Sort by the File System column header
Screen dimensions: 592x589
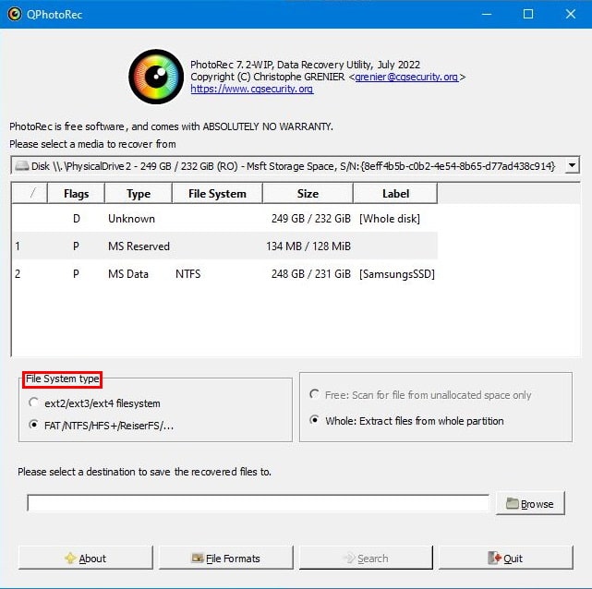point(217,194)
